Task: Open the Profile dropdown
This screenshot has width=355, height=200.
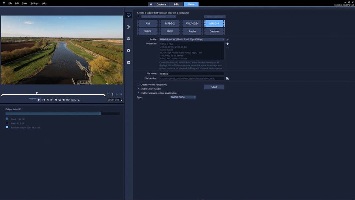Action: (x=192, y=40)
